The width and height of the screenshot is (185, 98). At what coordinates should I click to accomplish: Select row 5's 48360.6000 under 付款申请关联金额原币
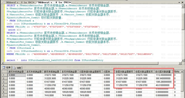[x=90, y=89]
